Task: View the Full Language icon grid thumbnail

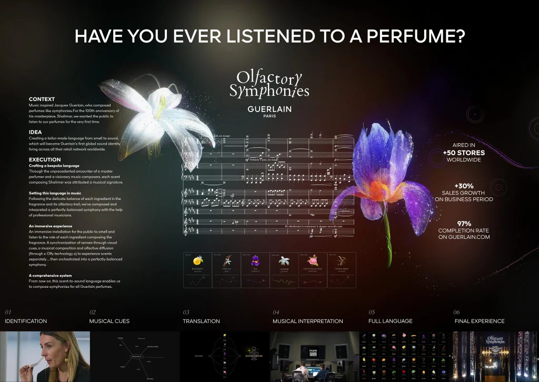Action: click(x=404, y=356)
